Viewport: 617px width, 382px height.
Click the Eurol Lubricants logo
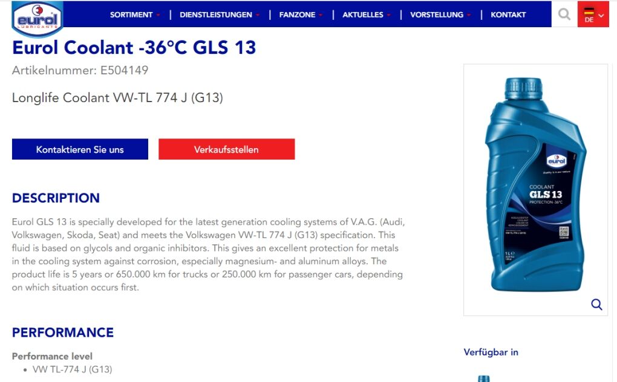click(38, 19)
